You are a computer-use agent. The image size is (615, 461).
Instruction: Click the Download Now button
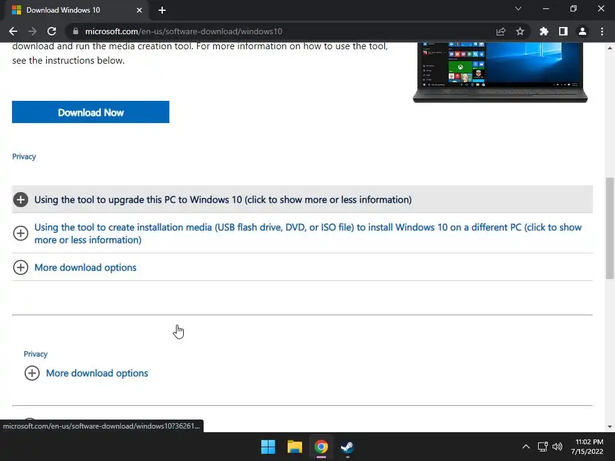(91, 112)
